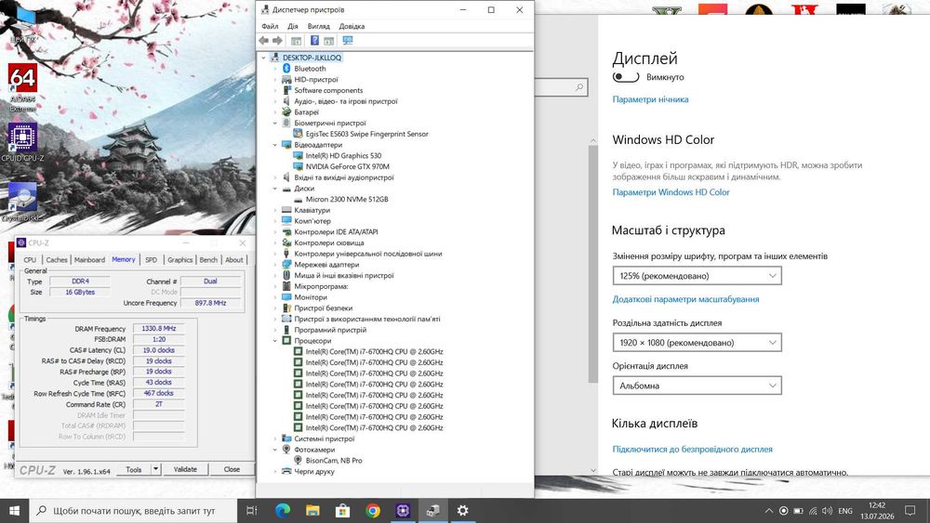The image size is (930, 523).
Task: Click the taskbar clock showing 12:42
Action: click(877, 511)
